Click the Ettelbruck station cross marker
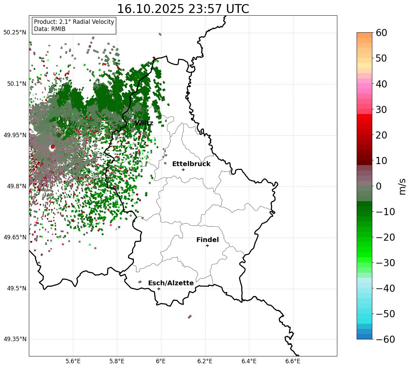This screenshot has height=368, width=410. tap(183, 170)
